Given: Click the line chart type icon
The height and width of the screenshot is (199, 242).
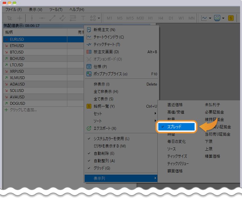Looking at the screenshot, I should point(204,18).
